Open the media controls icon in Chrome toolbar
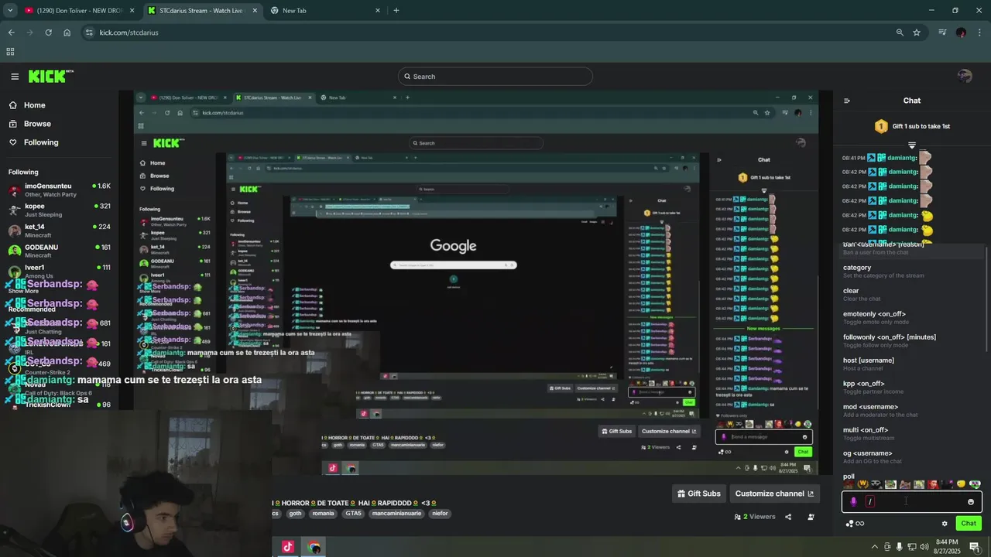This screenshot has height=557, width=991. pos(942,32)
